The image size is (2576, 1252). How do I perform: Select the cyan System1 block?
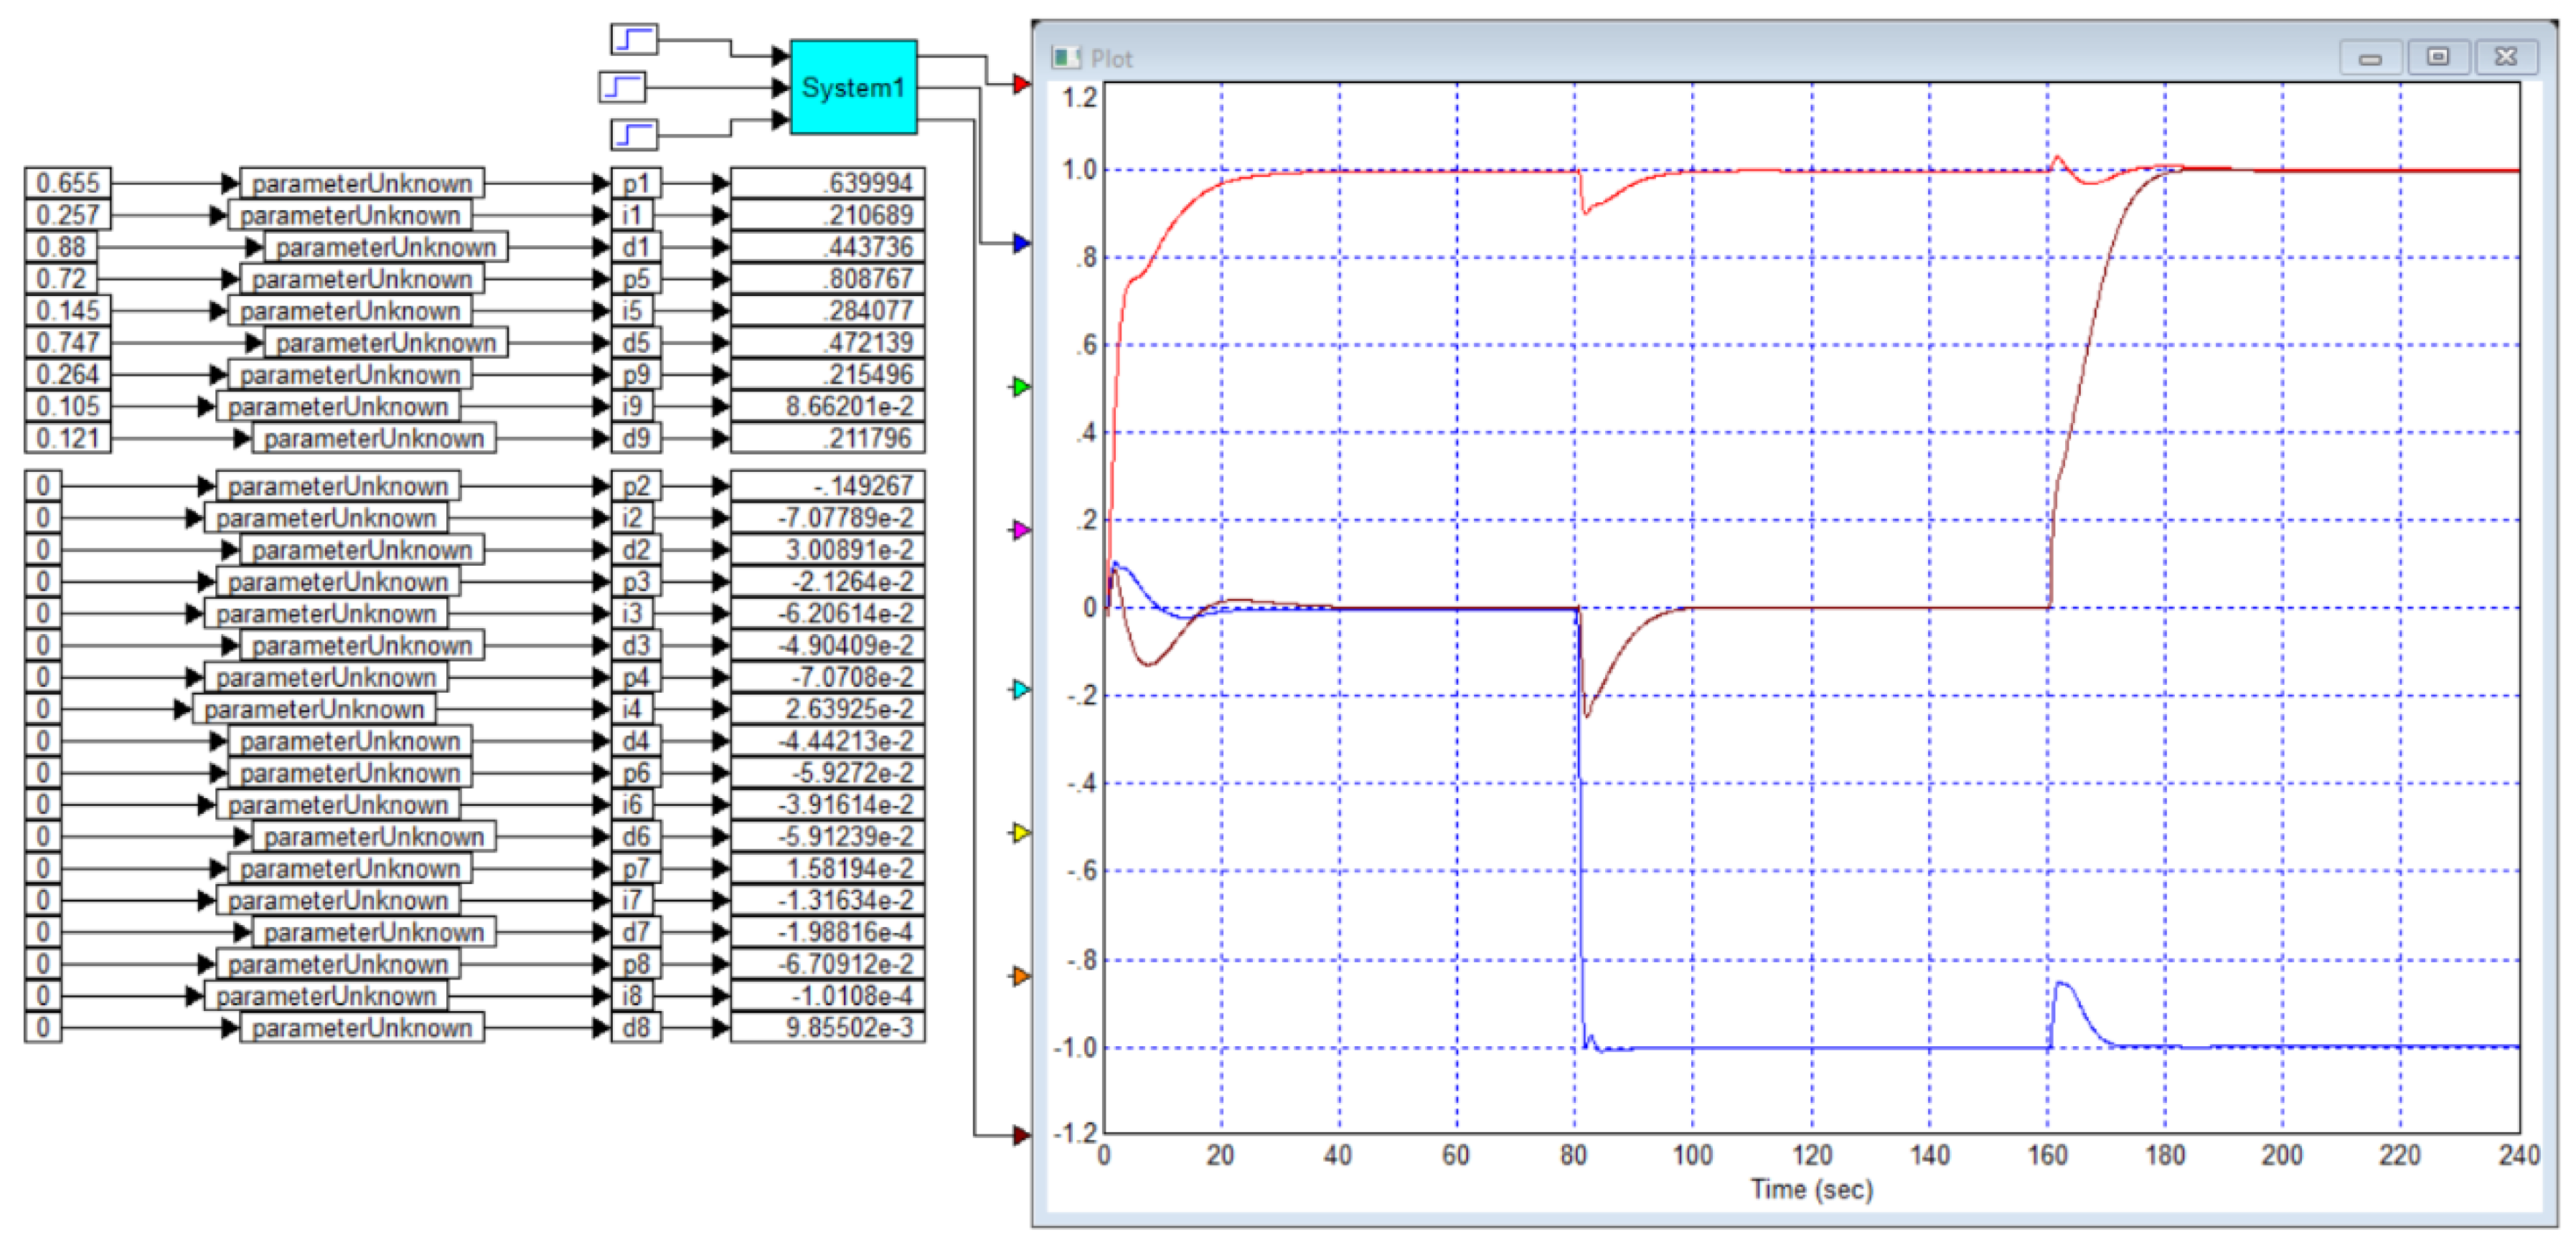[x=853, y=87]
